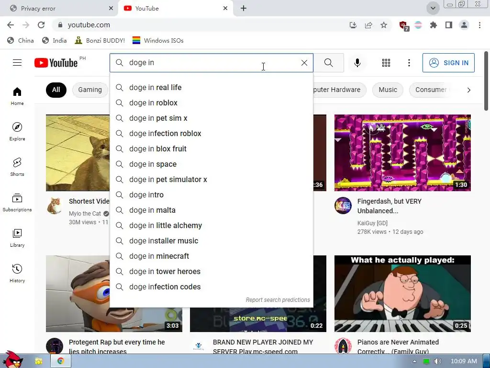The image size is (490, 368).
Task: Choose suggestion doge in roblox
Action: click(212, 103)
